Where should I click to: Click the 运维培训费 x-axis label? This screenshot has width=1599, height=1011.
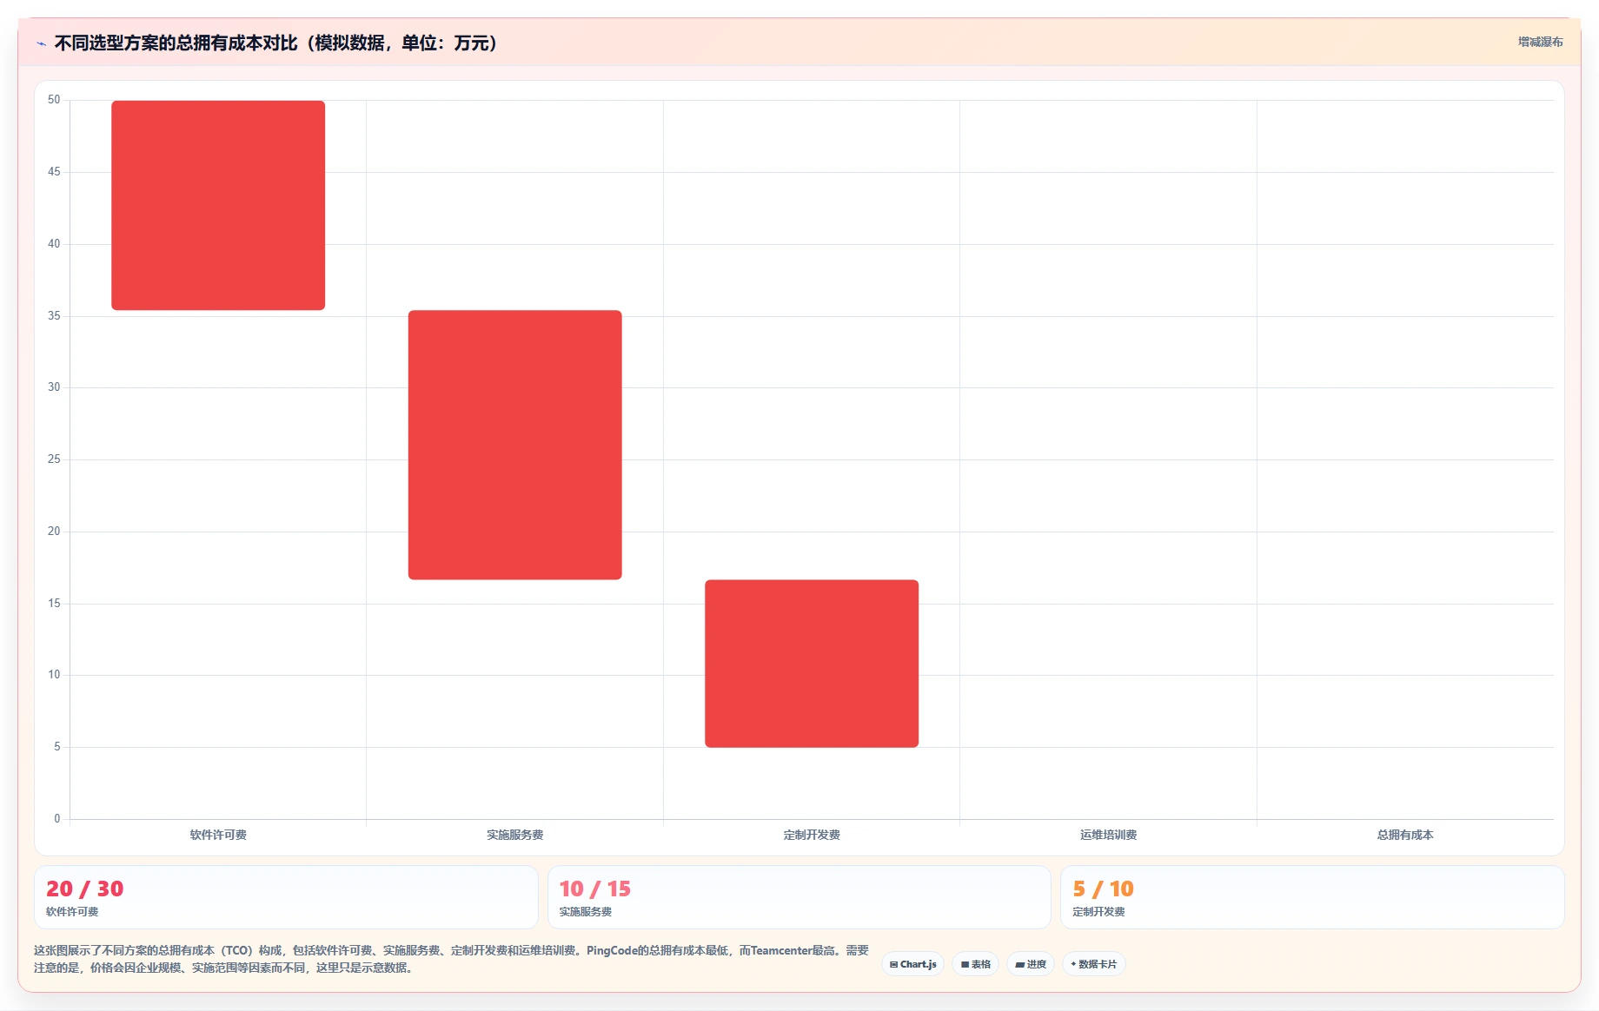(x=1109, y=835)
